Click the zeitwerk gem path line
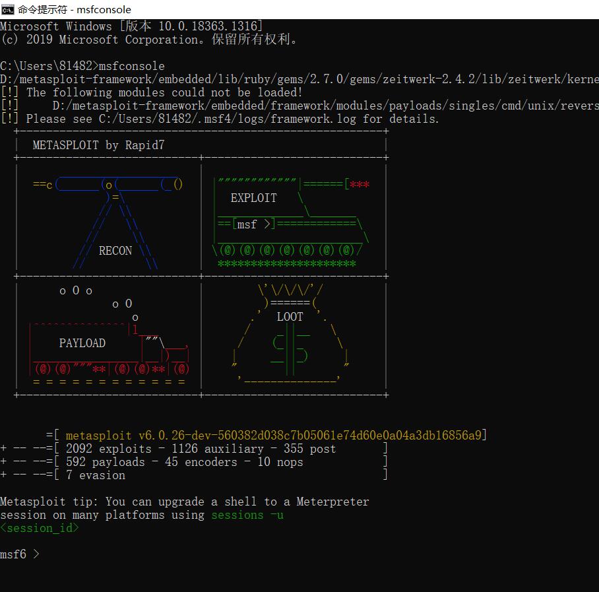Viewport: 599px width, 592px height. click(x=299, y=79)
